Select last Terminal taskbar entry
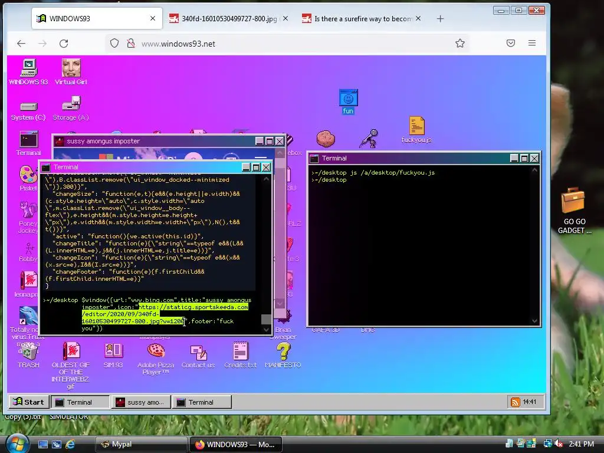Image resolution: width=604 pixels, height=453 pixels. click(x=202, y=402)
